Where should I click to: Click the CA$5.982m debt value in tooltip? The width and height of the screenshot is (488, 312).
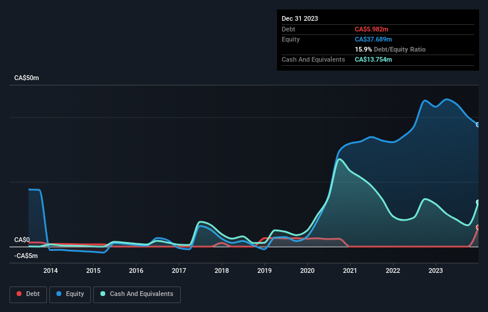[371, 29]
